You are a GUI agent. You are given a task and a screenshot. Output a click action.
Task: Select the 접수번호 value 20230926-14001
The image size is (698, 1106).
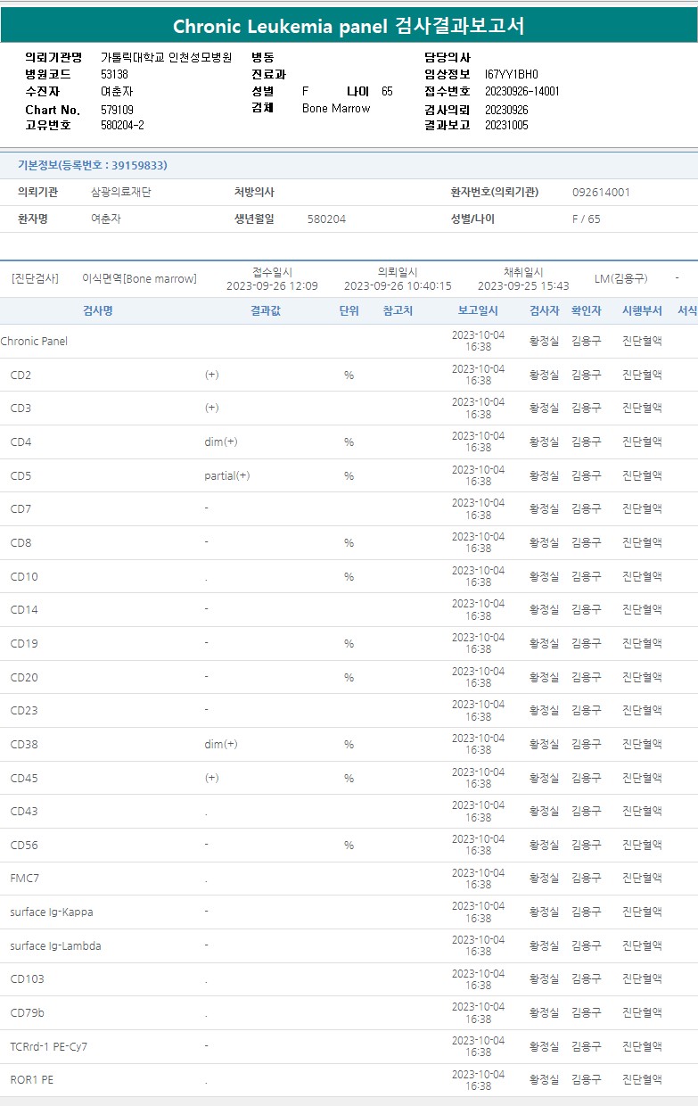coord(521,91)
